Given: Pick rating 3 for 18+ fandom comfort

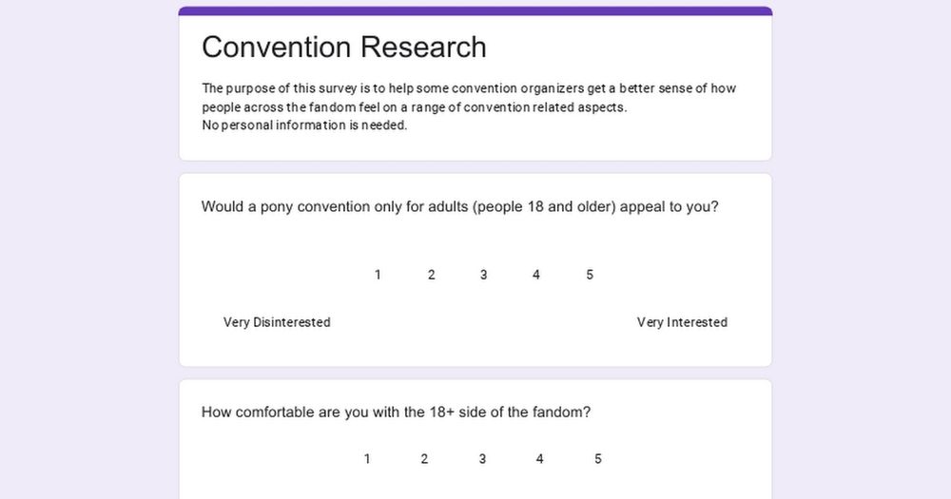Looking at the screenshot, I should [x=482, y=459].
